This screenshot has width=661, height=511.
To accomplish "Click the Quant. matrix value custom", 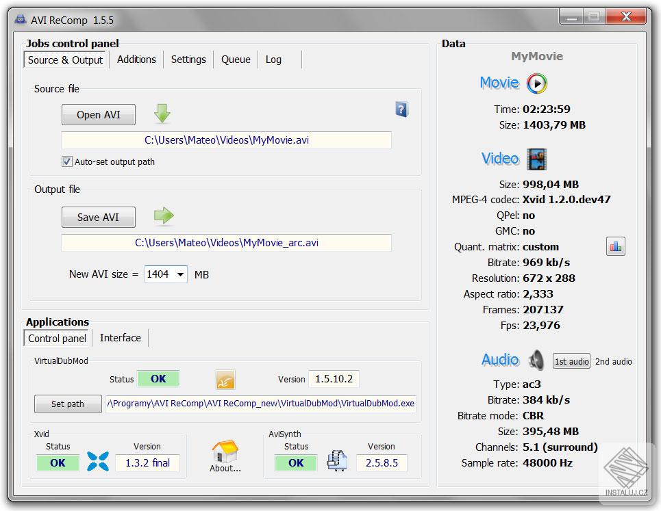I will click(541, 247).
